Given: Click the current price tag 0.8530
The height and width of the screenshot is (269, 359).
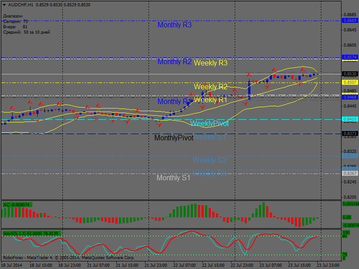Looking at the screenshot, I should point(350,74).
